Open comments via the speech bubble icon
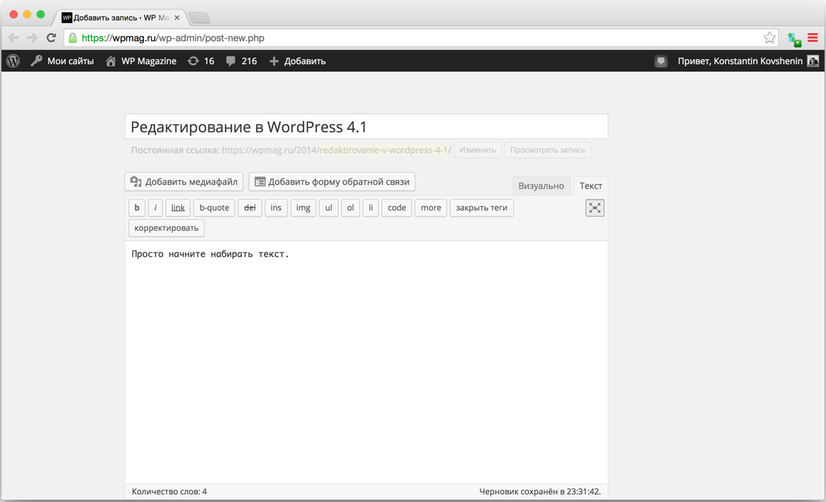The image size is (826, 502). tap(231, 61)
